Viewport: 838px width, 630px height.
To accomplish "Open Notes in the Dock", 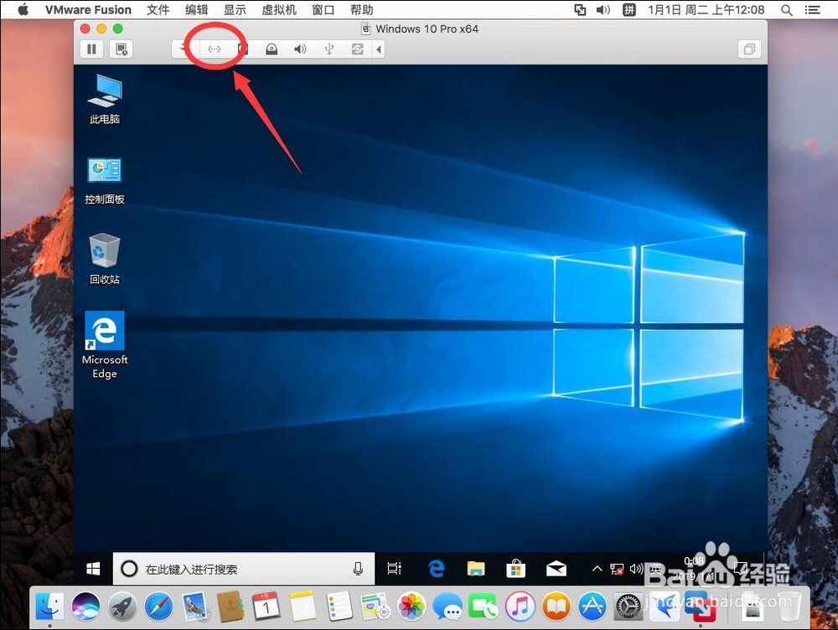I will click(x=303, y=607).
